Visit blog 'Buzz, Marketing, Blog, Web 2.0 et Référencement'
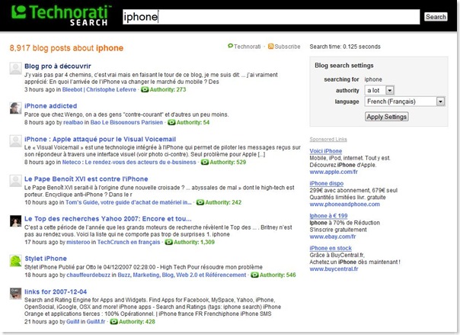460x335 pixels. pyautogui.click(x=182, y=275)
